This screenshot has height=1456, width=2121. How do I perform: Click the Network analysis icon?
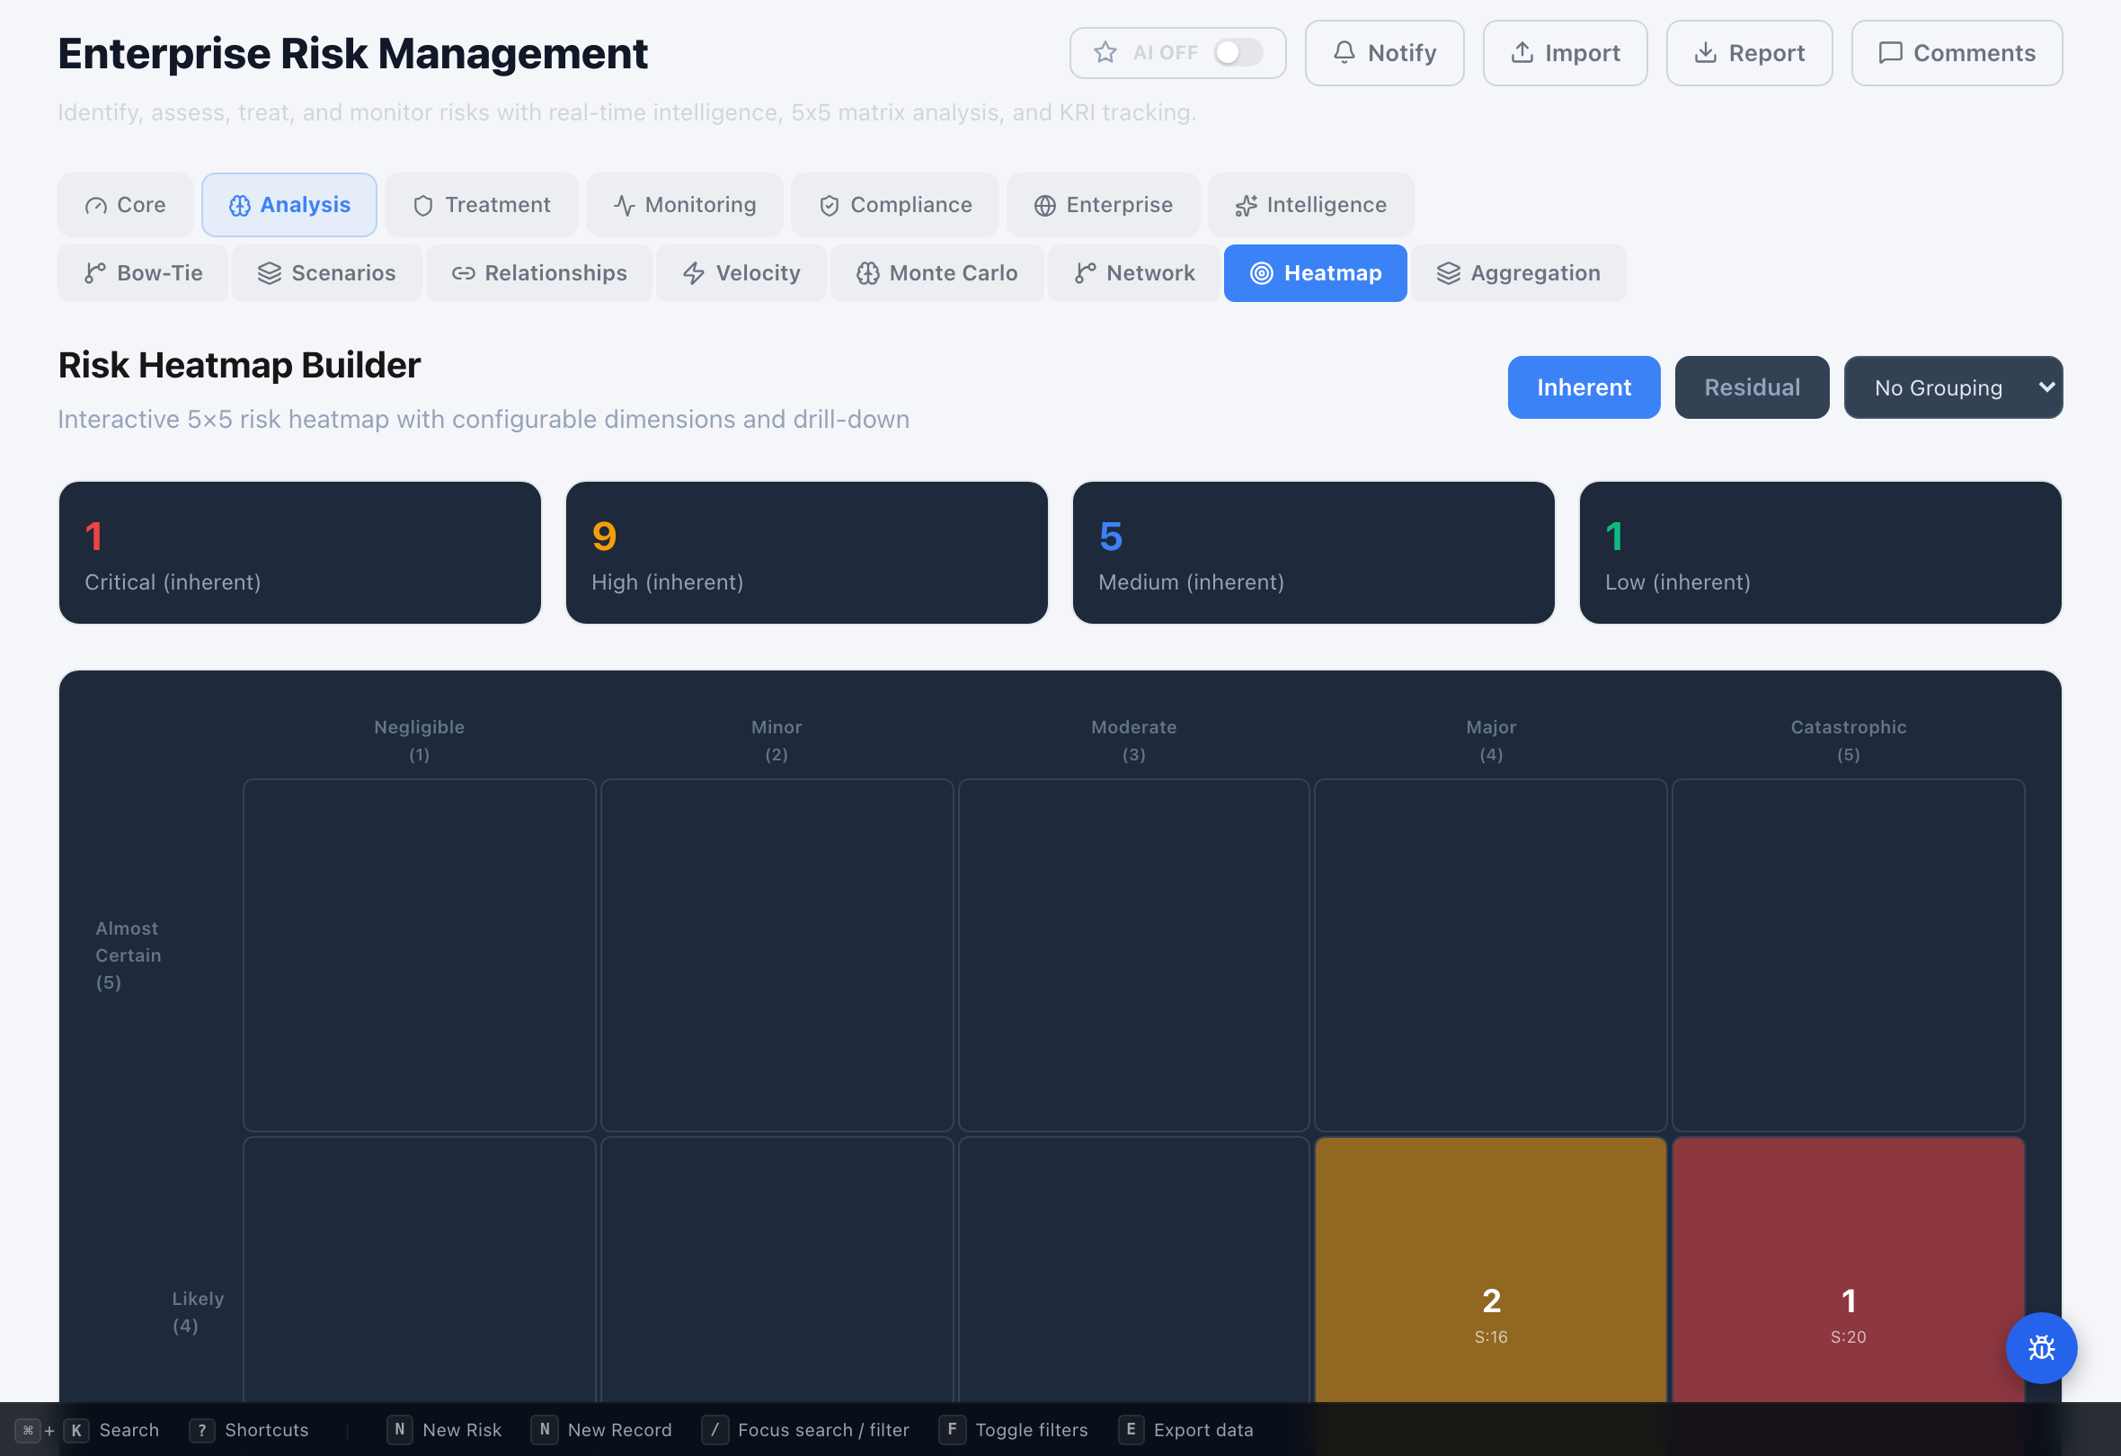point(1085,272)
